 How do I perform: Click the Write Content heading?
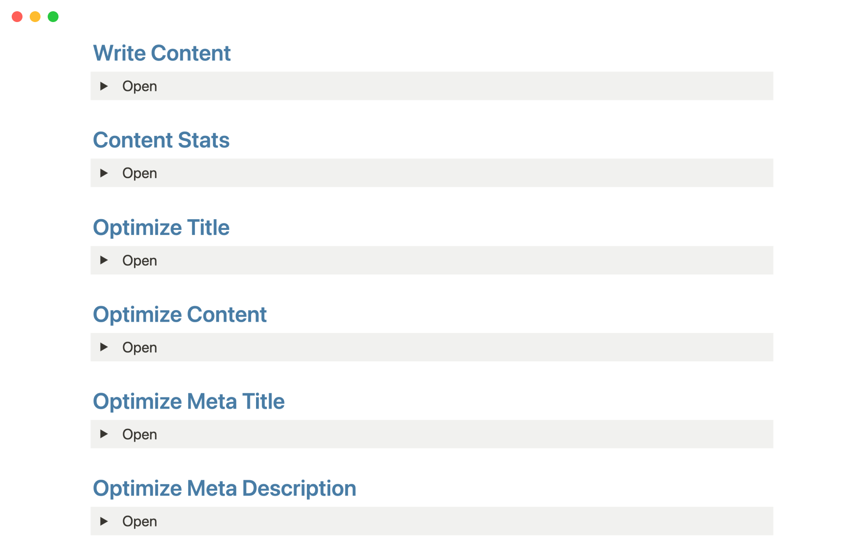[x=162, y=53]
